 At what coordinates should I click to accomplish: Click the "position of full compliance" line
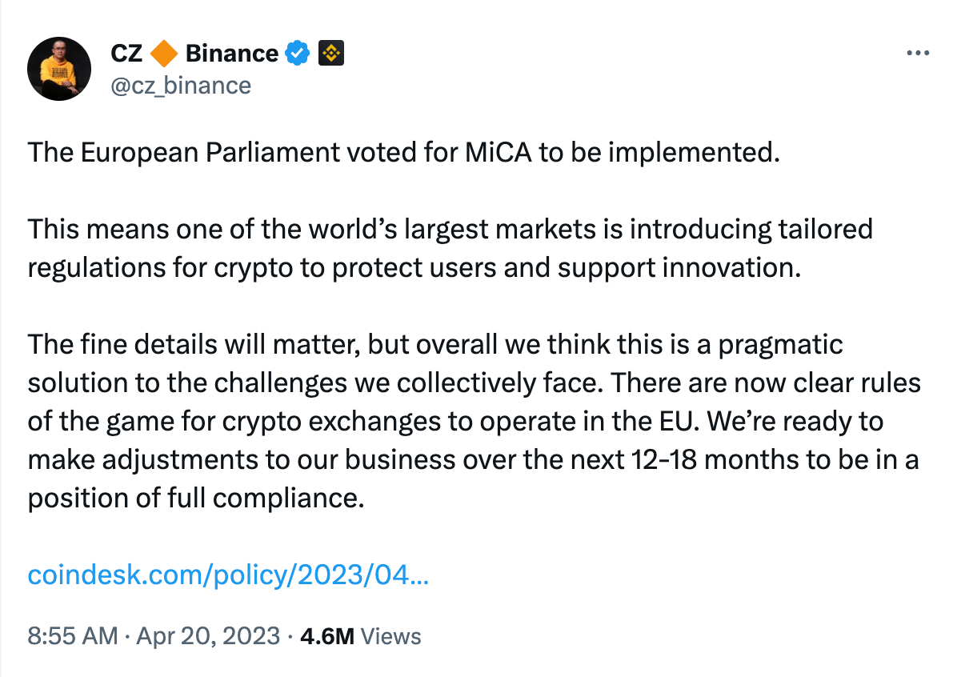[196, 498]
